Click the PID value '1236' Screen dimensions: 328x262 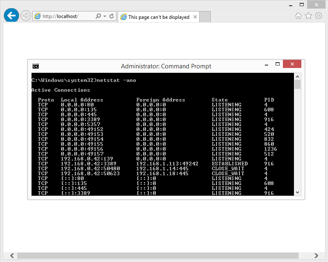click(x=271, y=149)
